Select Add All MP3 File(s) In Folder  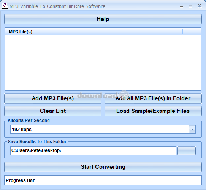pos(153,98)
